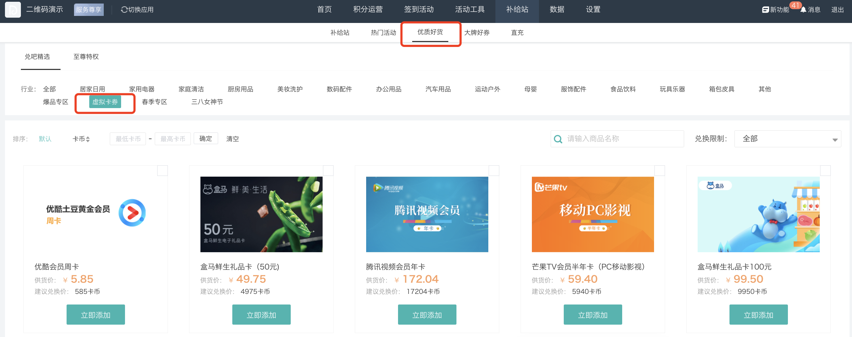Select the 三八女神节 category
Viewport: 852px width, 337px height.
pyautogui.click(x=207, y=102)
